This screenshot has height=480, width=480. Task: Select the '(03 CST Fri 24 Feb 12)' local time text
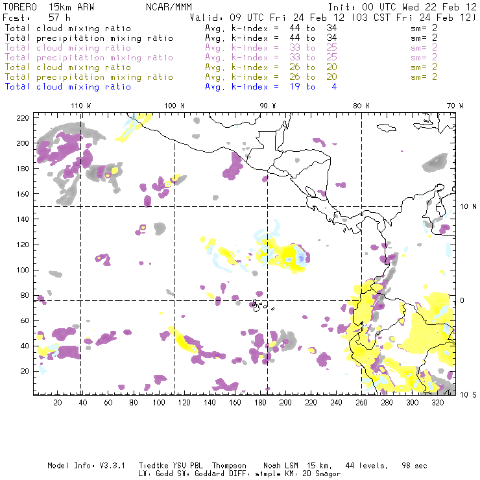point(414,18)
